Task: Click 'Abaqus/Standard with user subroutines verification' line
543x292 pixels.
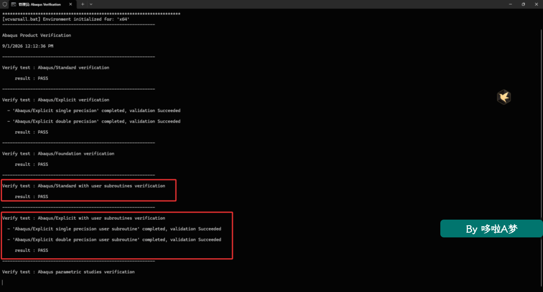Action: 84,186
